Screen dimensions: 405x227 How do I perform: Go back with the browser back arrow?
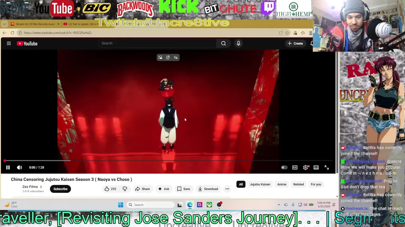pyautogui.click(x=4, y=33)
